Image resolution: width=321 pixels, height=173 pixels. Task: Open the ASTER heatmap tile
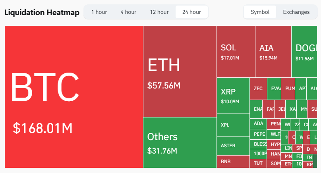(233, 146)
